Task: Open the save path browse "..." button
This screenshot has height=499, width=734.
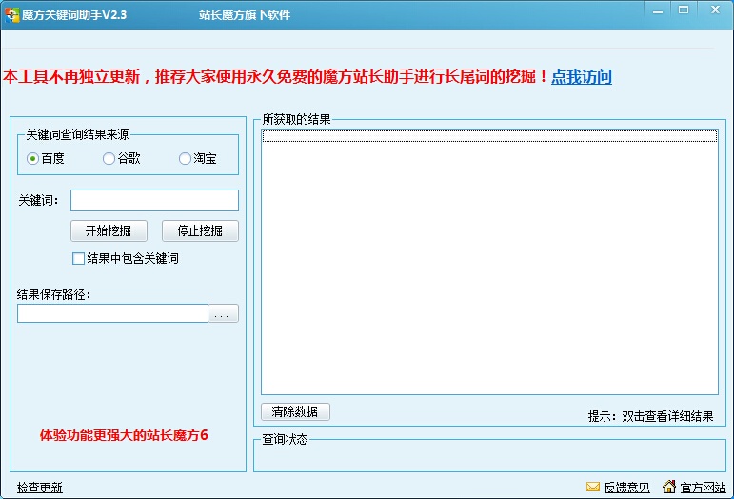Action: tap(224, 313)
